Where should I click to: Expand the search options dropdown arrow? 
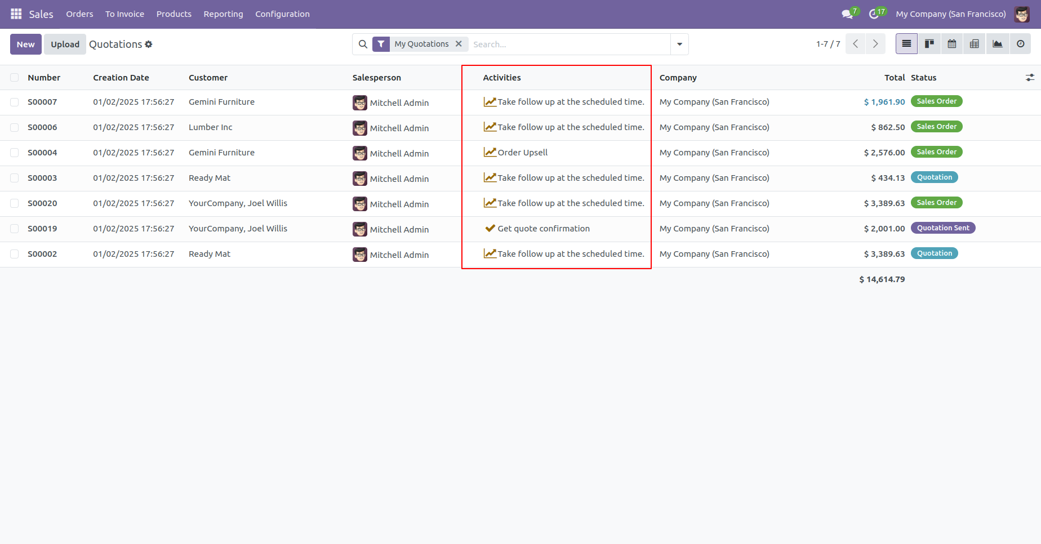pos(679,44)
